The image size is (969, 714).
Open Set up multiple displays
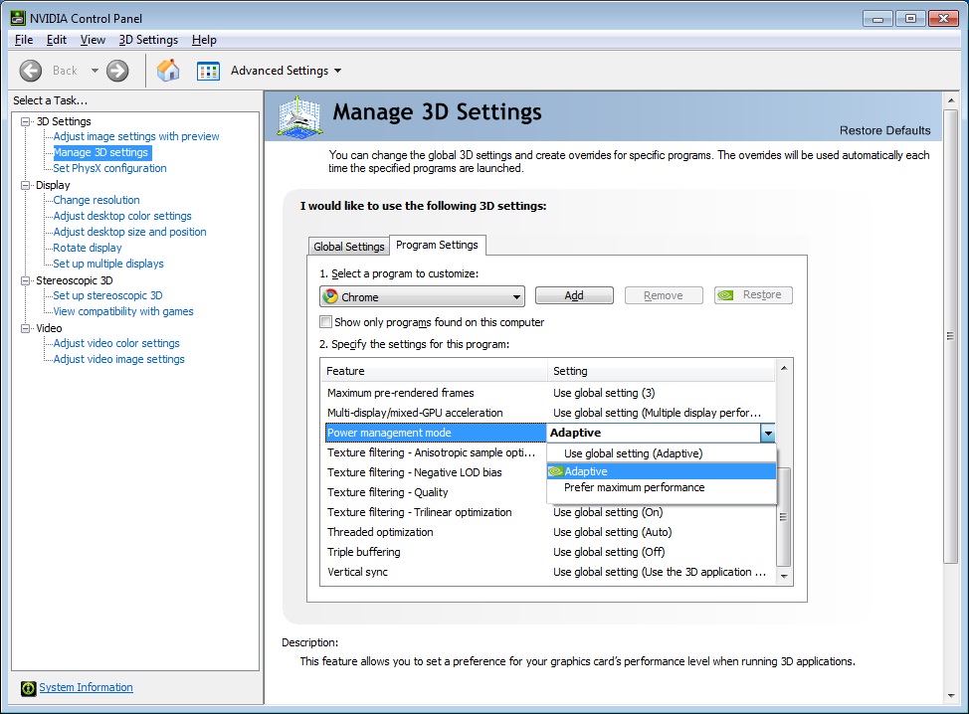pyautogui.click(x=108, y=264)
